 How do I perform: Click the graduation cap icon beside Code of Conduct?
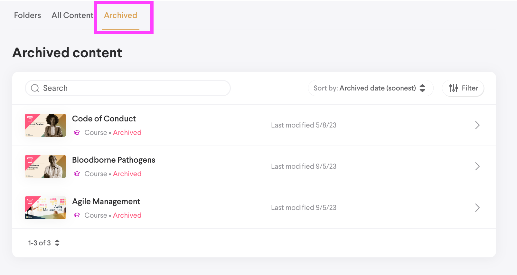pos(77,132)
